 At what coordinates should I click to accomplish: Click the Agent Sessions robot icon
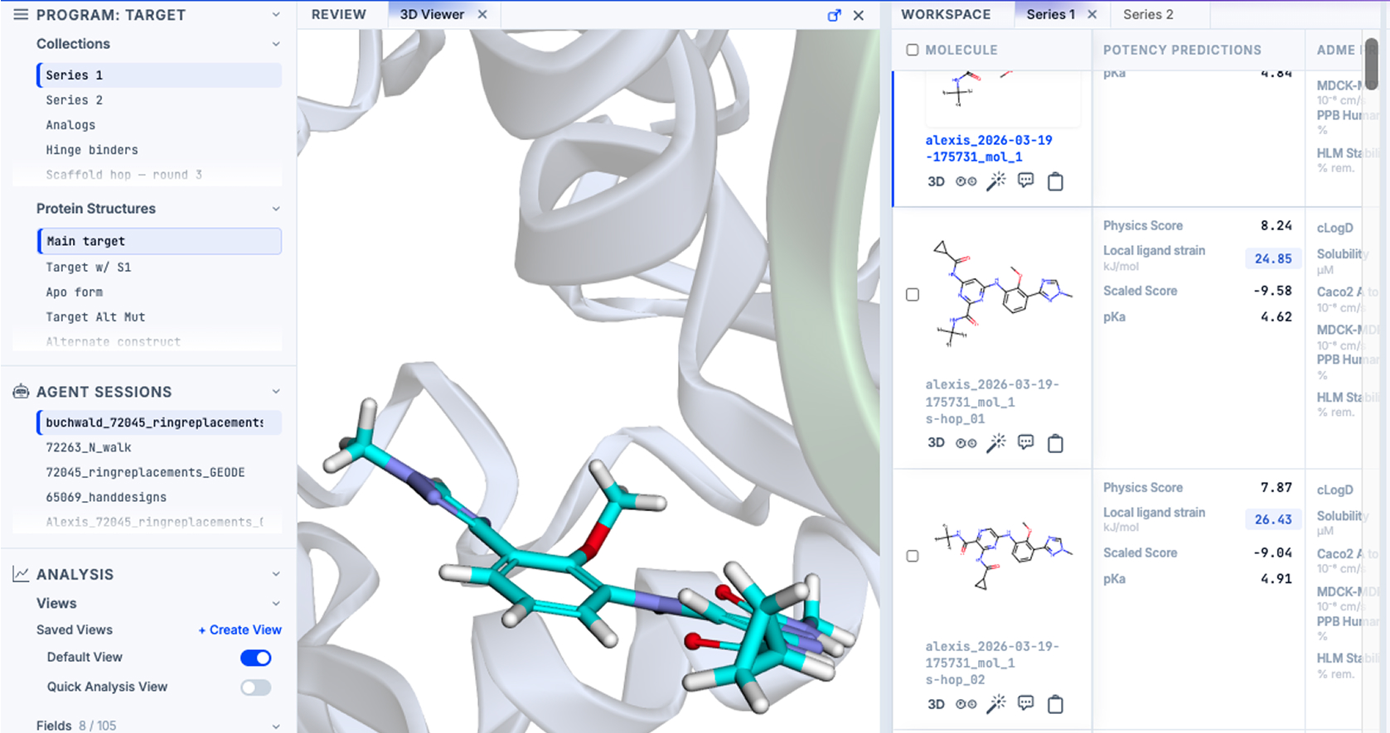(21, 392)
